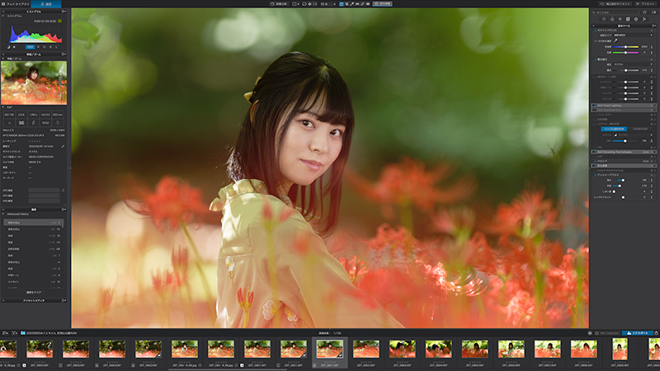Viewport: 660px width, 371px height.
Task: Pick the white balance eyedropper tool
Action: (x=615, y=40)
